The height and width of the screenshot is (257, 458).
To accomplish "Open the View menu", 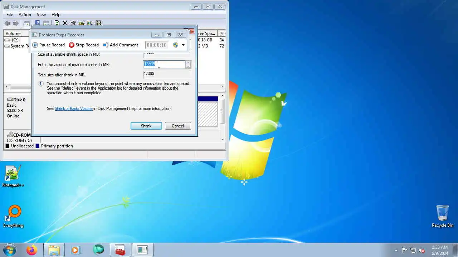I will point(41,15).
